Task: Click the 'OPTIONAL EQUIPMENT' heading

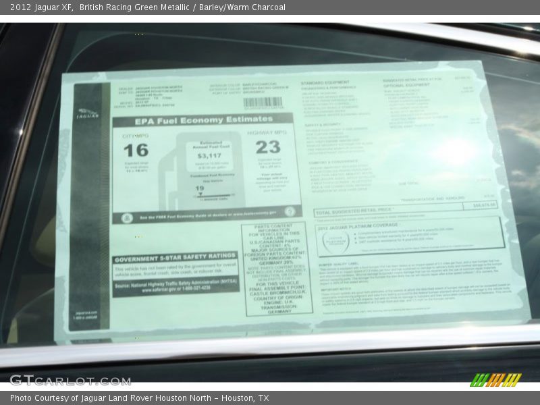Action: click(406, 85)
